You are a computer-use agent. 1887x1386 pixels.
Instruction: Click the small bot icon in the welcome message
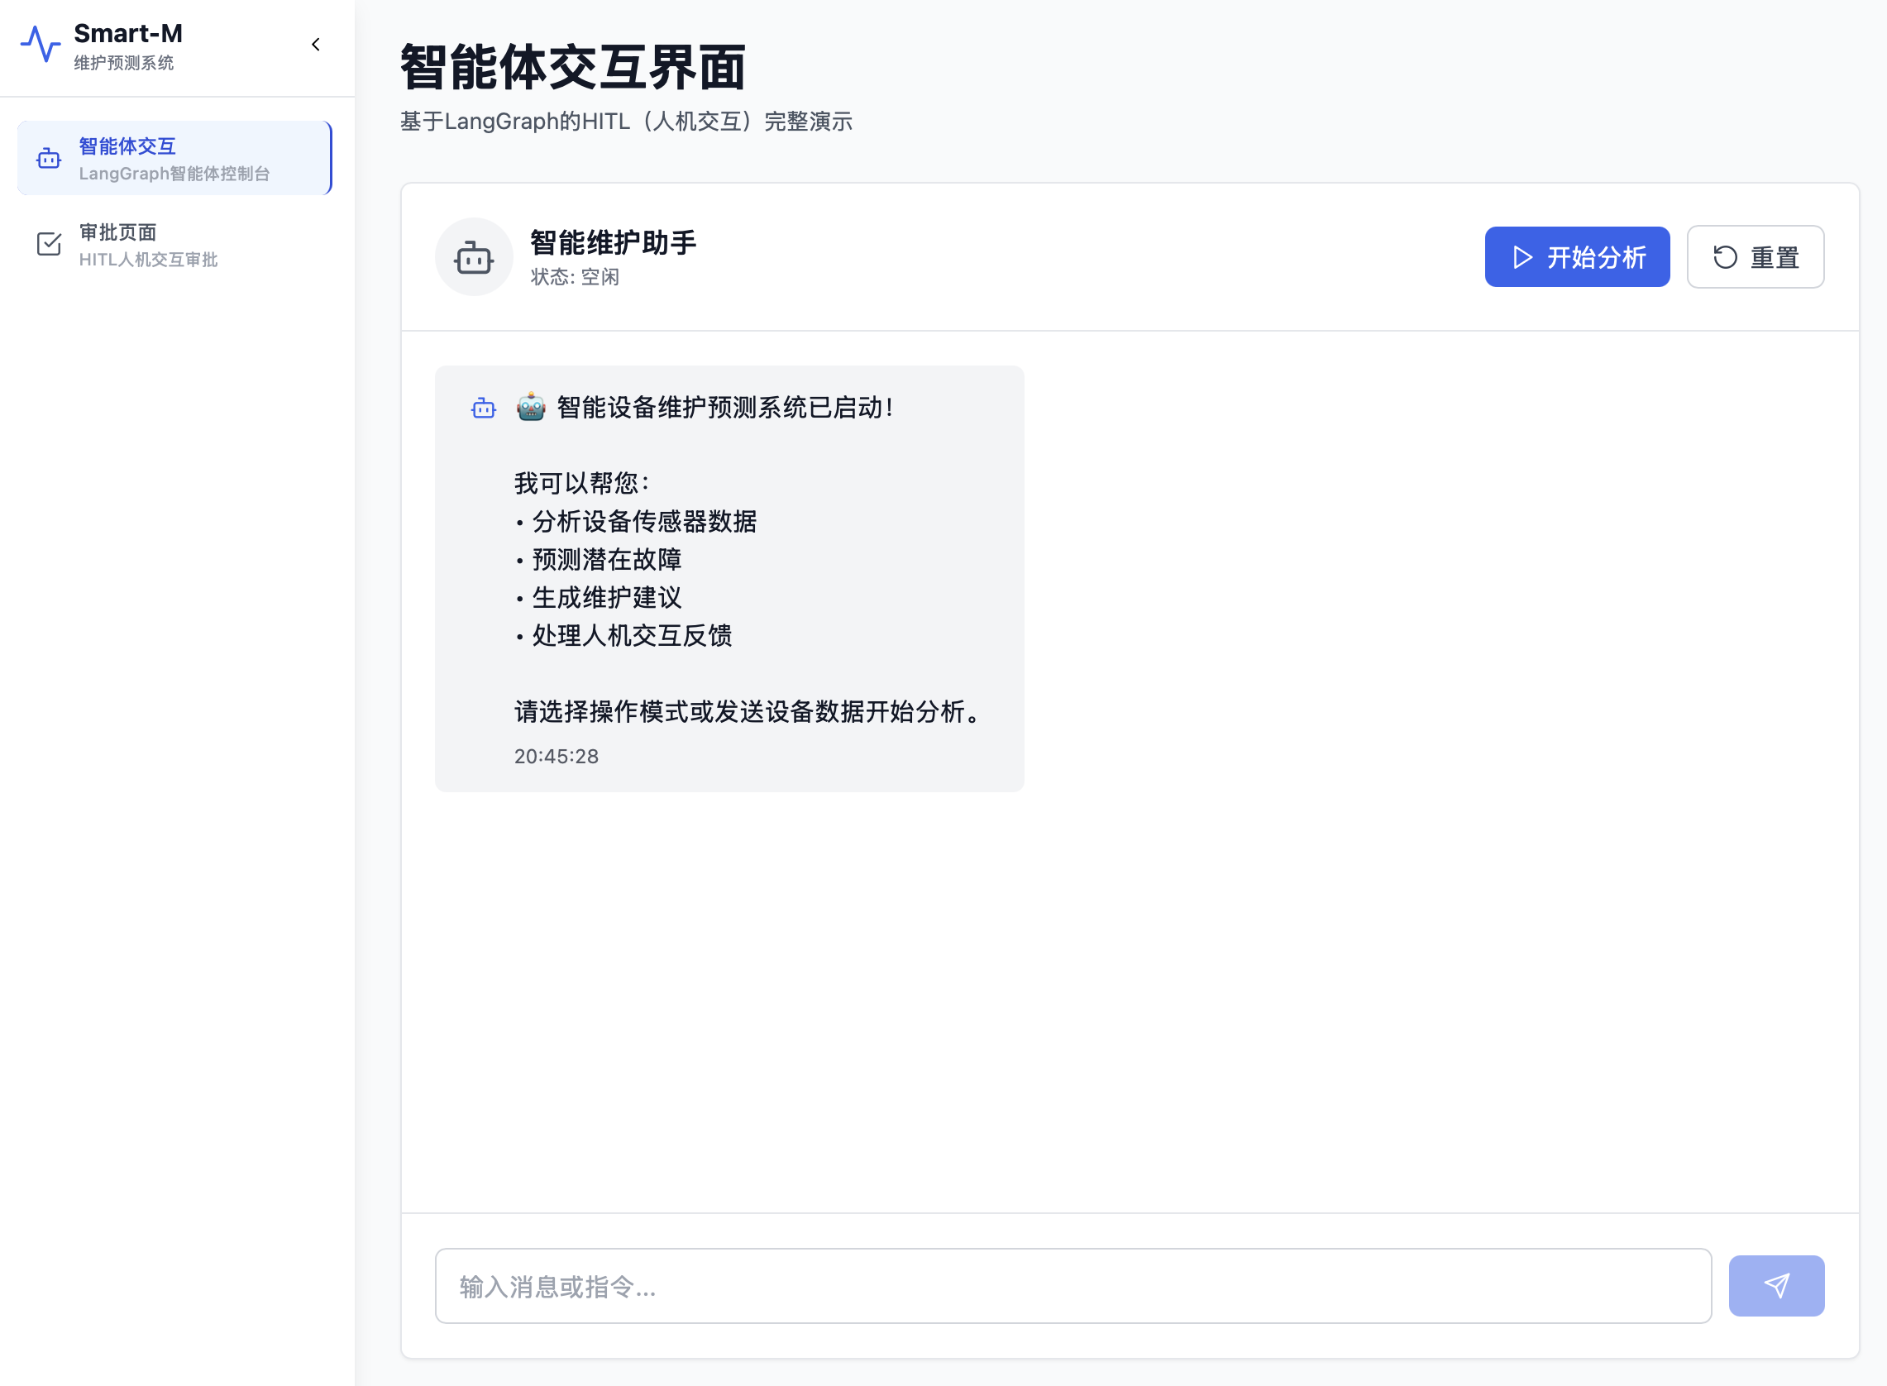point(484,409)
